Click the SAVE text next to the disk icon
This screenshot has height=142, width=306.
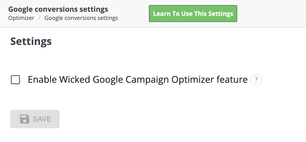pyautogui.click(x=42, y=119)
